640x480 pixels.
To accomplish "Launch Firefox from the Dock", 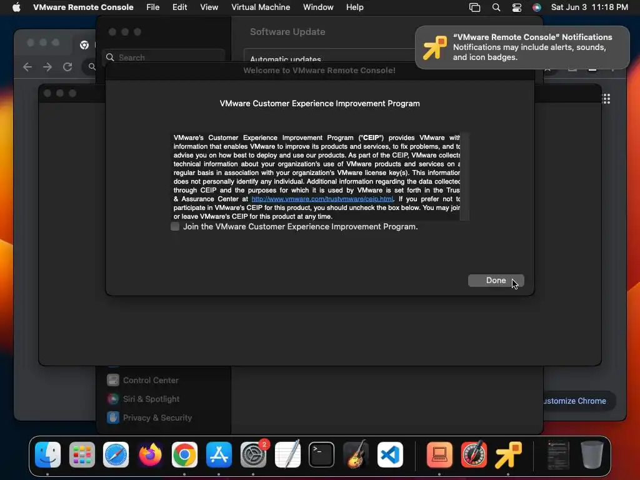I will [150, 454].
